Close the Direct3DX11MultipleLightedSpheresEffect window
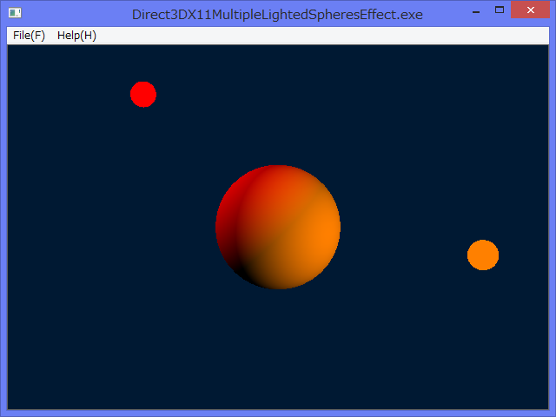The height and width of the screenshot is (417, 556). click(531, 10)
